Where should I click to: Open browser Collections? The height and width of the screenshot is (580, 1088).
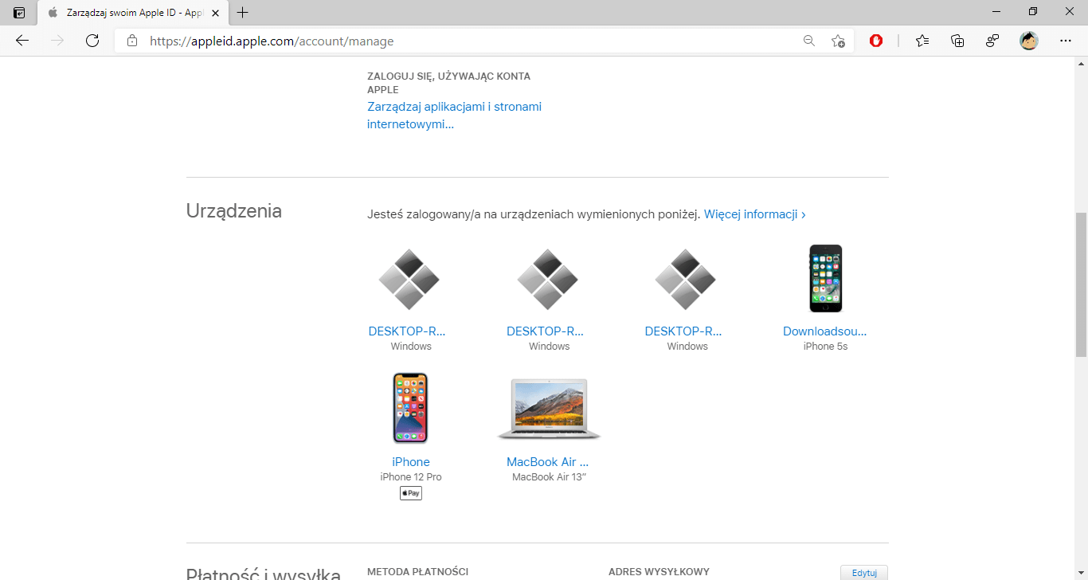(957, 41)
